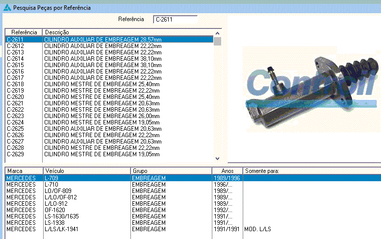Viewport: 381px width, 239px height.
Task: Select the C-2623 26,00mm part row
Action: tap(108, 116)
